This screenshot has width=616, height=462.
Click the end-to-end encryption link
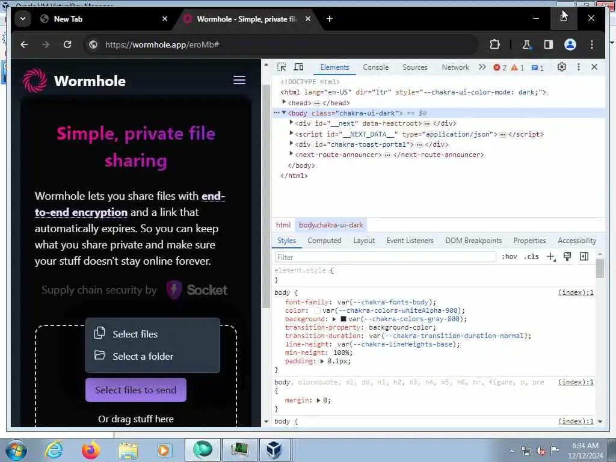(130, 204)
